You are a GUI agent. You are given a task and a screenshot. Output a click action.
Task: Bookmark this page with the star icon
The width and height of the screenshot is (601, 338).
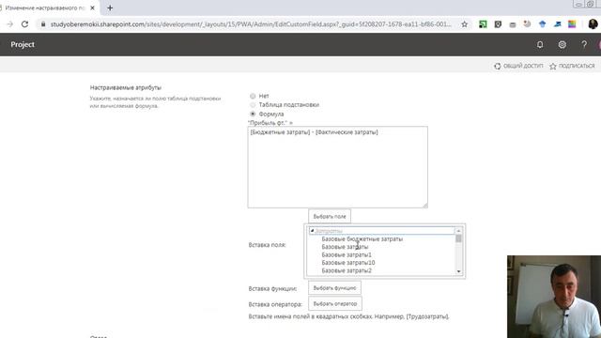click(x=465, y=24)
